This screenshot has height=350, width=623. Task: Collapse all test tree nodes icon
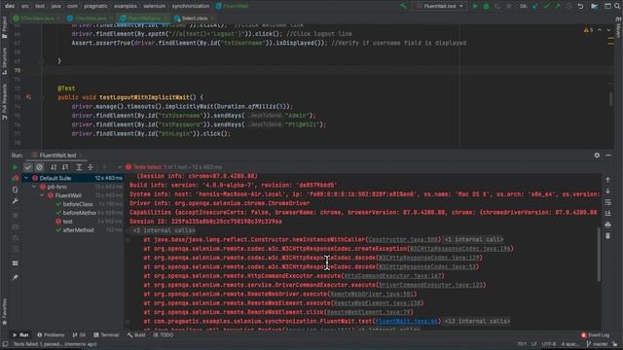[91, 167]
